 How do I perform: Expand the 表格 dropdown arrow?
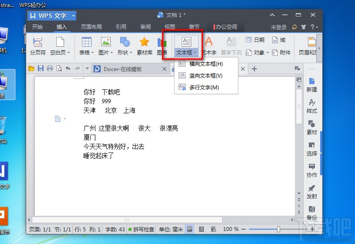92,53
